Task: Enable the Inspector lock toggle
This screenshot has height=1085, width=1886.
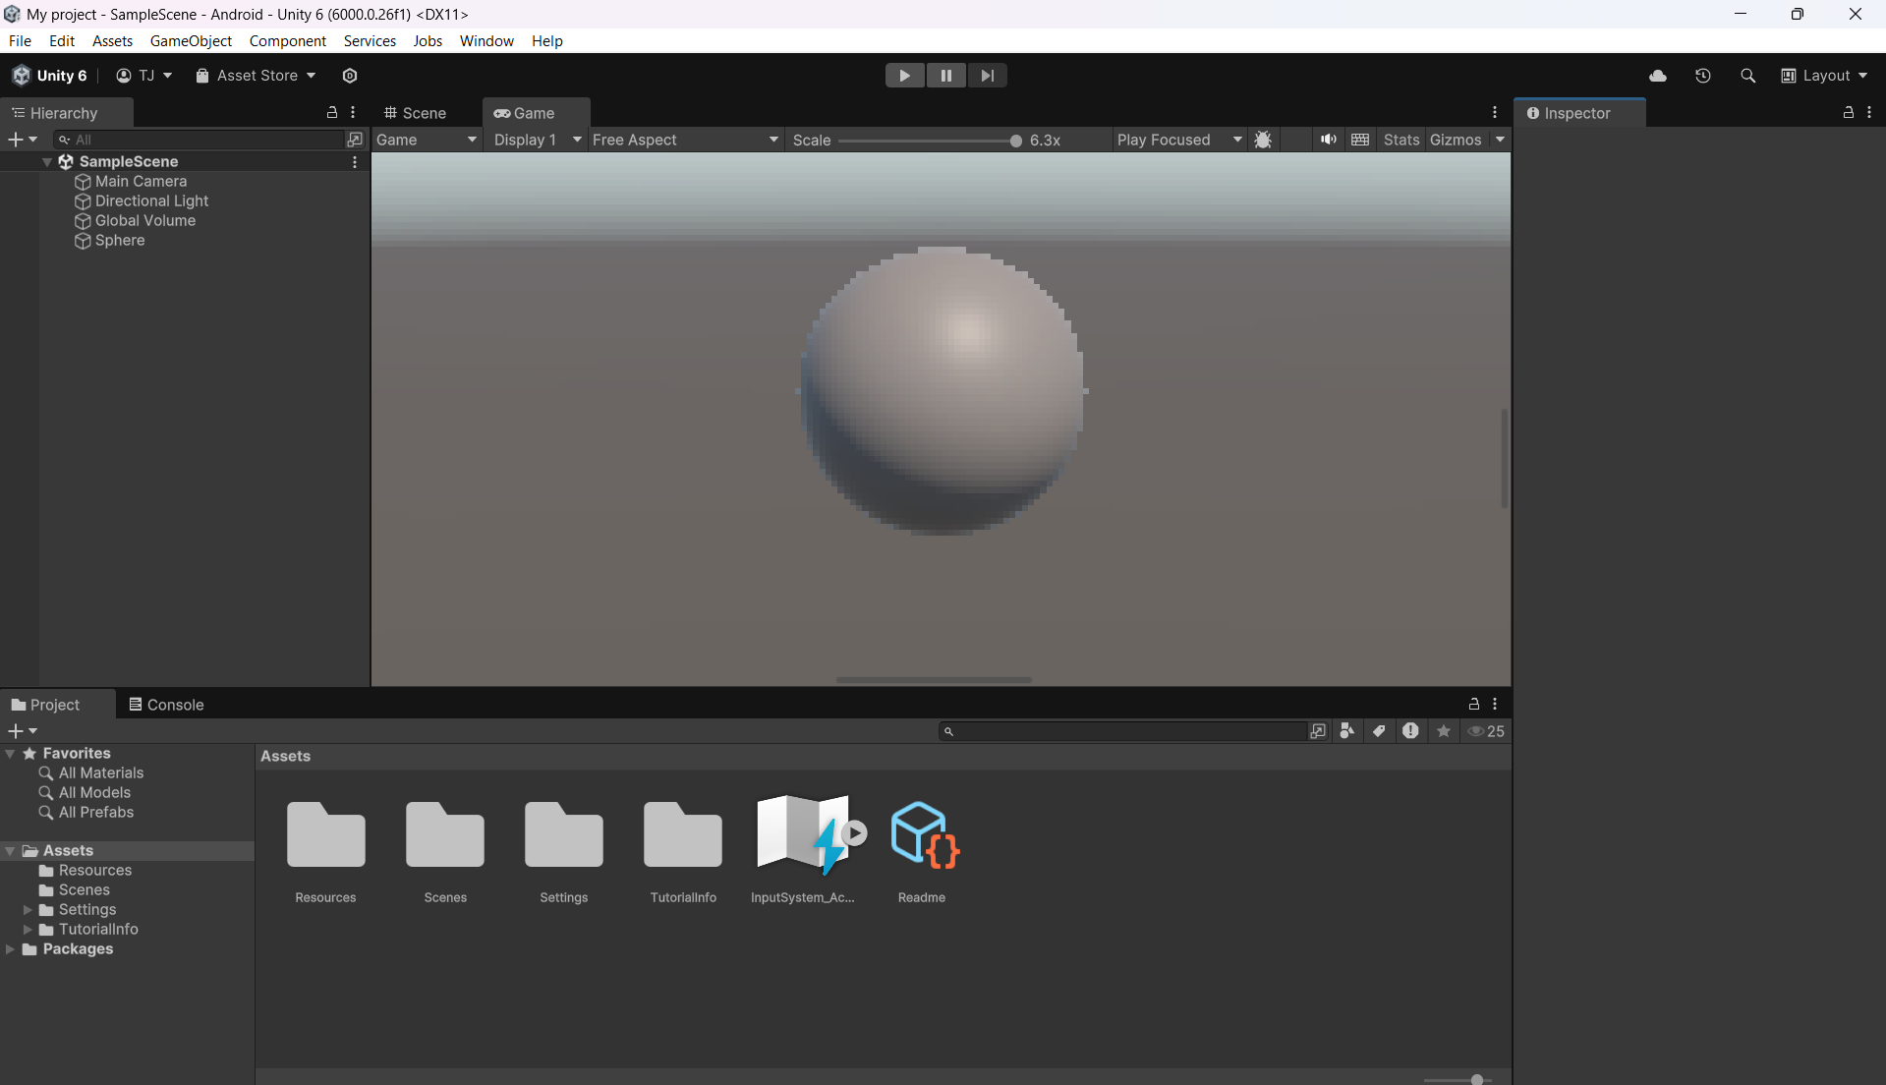Action: pyautogui.click(x=1849, y=112)
